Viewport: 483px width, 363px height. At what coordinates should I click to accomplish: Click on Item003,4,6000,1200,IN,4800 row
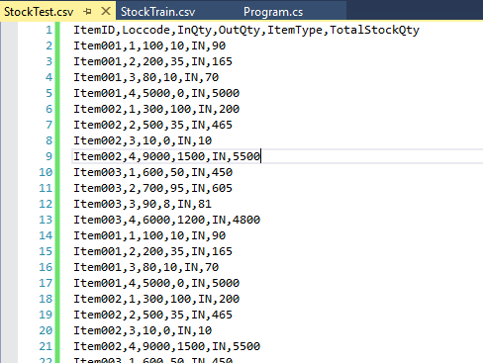166,220
